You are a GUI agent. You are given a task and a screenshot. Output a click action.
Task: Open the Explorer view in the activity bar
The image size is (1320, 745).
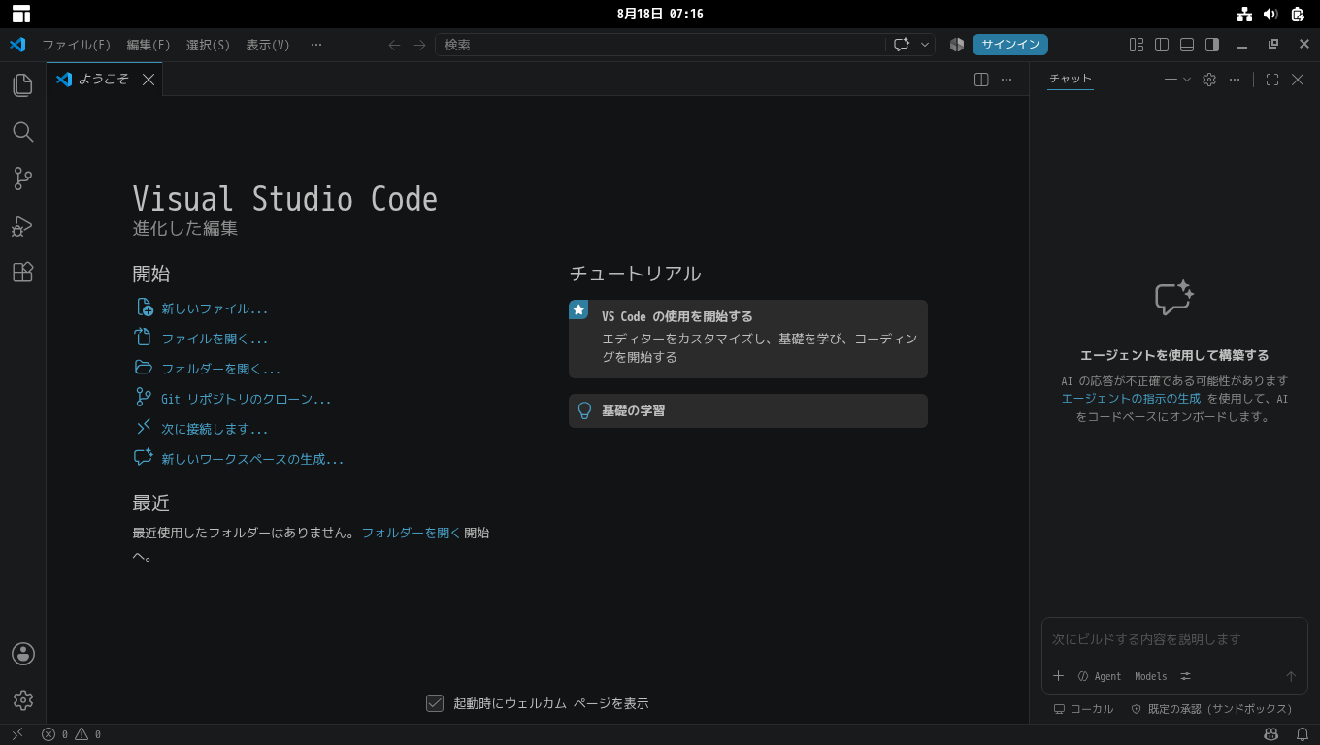point(23,85)
